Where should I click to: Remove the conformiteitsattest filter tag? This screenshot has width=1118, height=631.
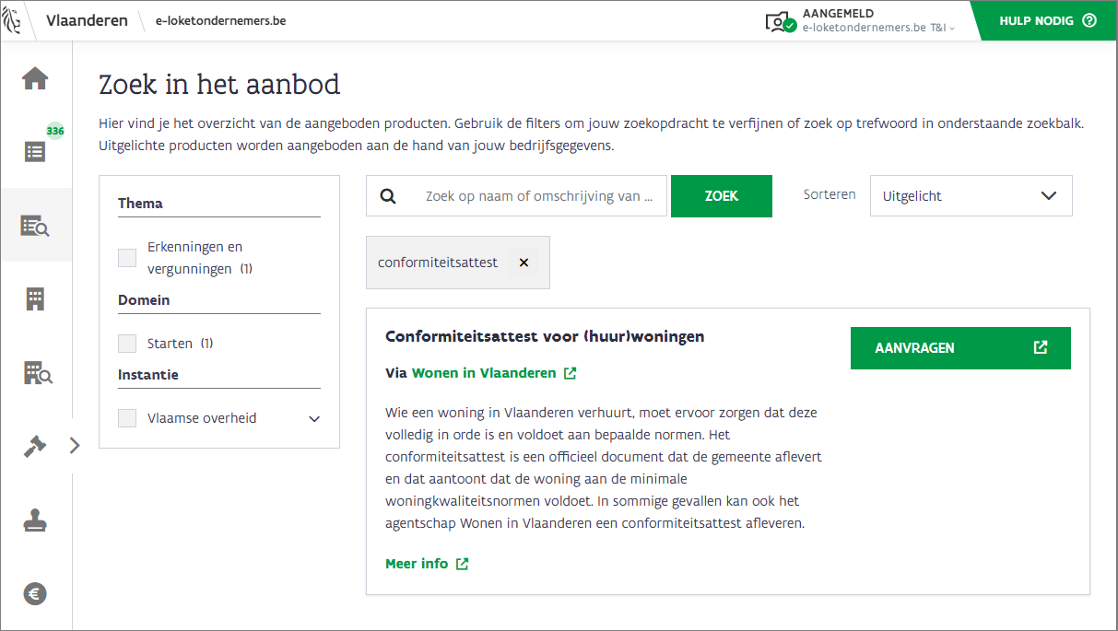524,263
